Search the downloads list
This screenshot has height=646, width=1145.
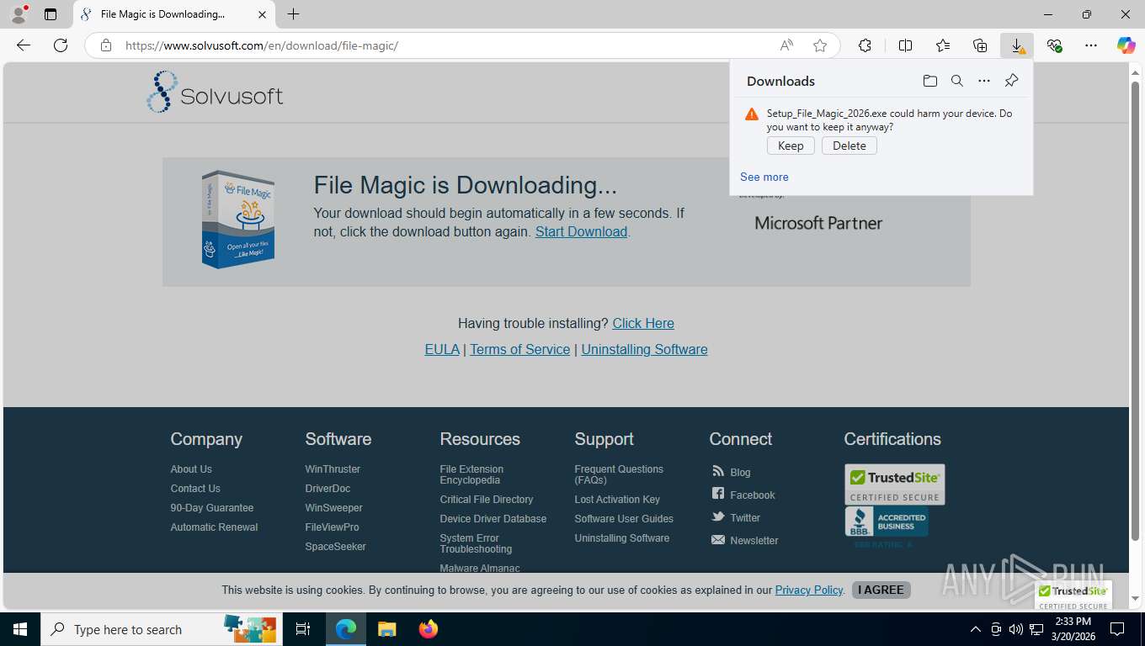pos(956,81)
